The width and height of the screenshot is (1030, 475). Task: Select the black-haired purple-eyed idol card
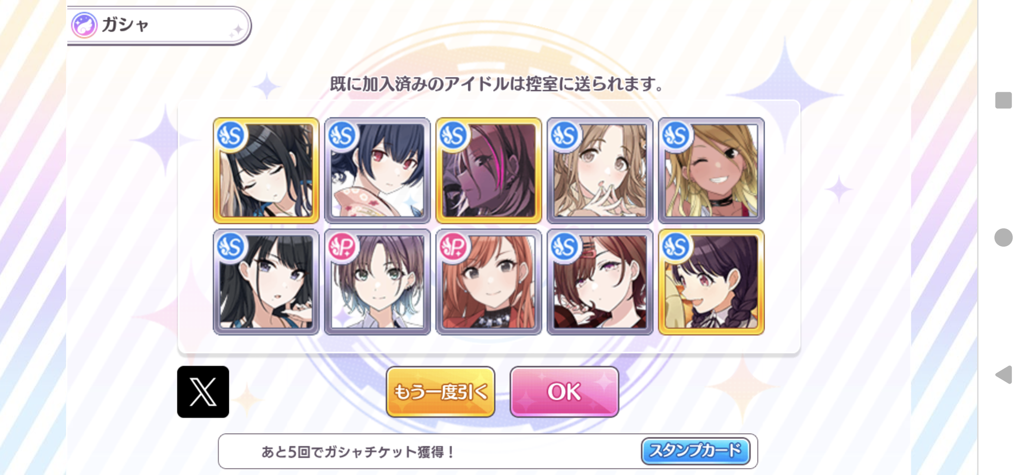pyautogui.click(x=266, y=282)
